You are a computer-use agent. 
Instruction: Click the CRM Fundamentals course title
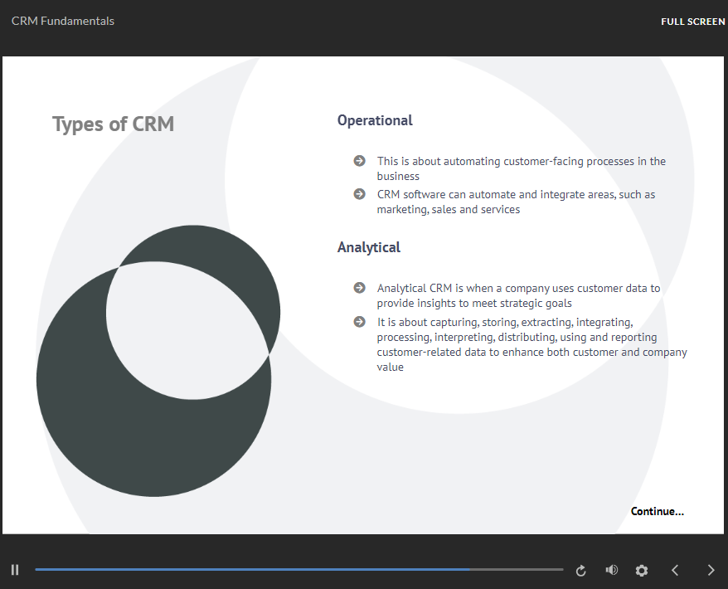click(63, 21)
